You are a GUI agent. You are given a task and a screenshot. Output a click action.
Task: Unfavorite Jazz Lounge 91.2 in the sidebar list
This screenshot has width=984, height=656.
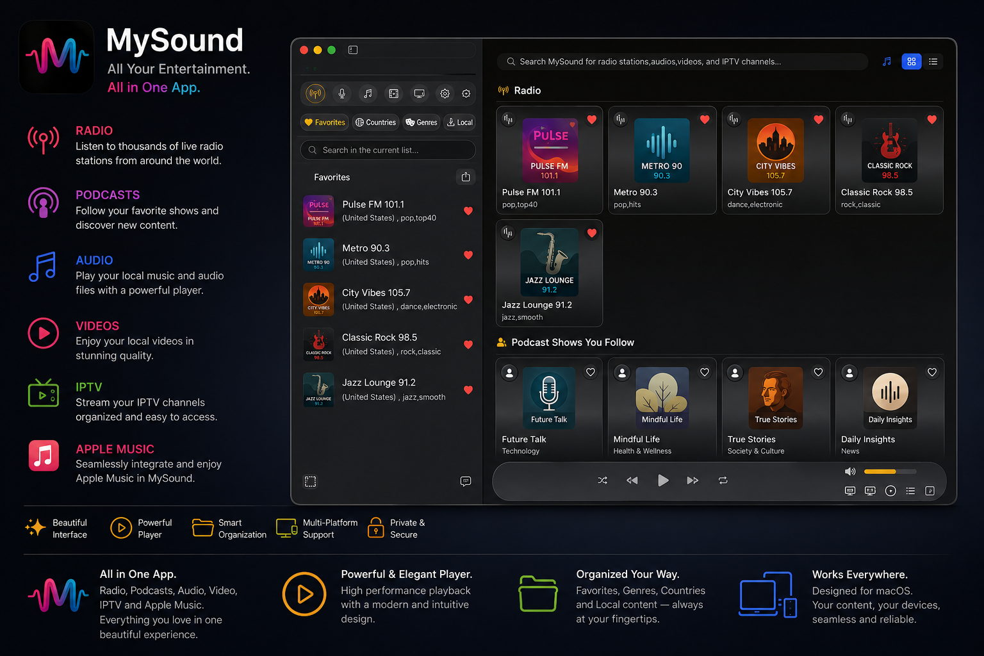468,390
